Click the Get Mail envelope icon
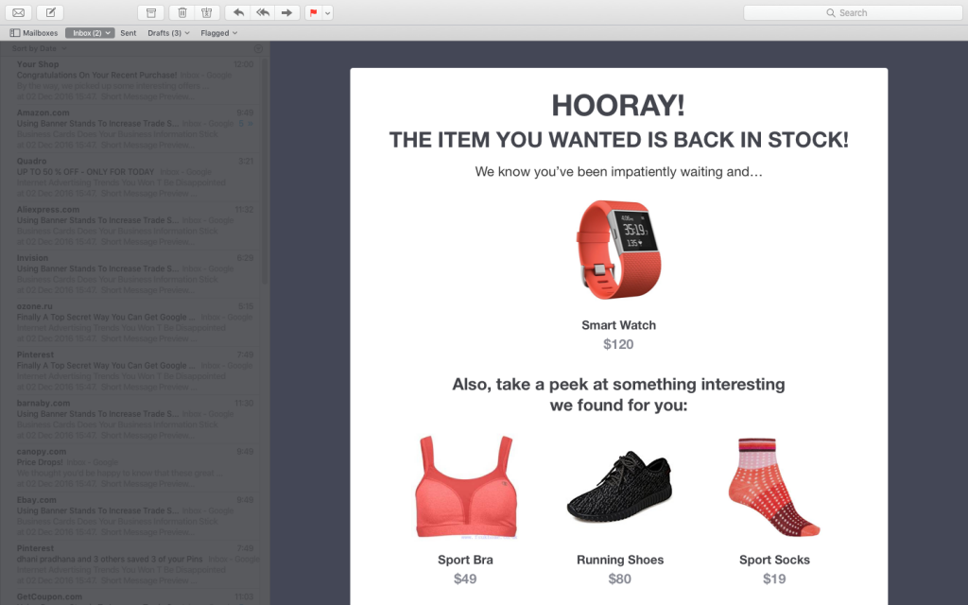Viewport: 968px width, 605px height. (19, 12)
